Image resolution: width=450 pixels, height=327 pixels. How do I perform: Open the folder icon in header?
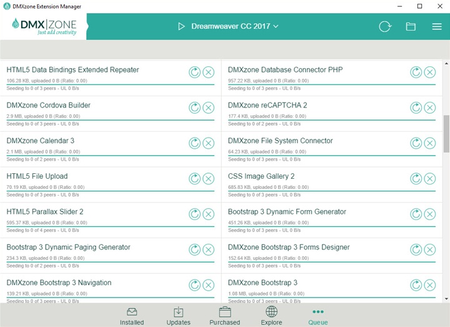click(411, 26)
